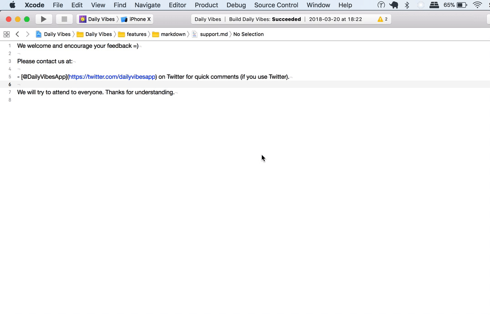Click the features folder breadcrumb
Viewport: 490px width, 315px height.
[132, 34]
